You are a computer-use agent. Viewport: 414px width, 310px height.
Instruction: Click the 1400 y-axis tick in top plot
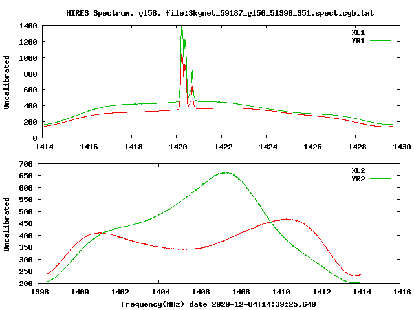28,26
